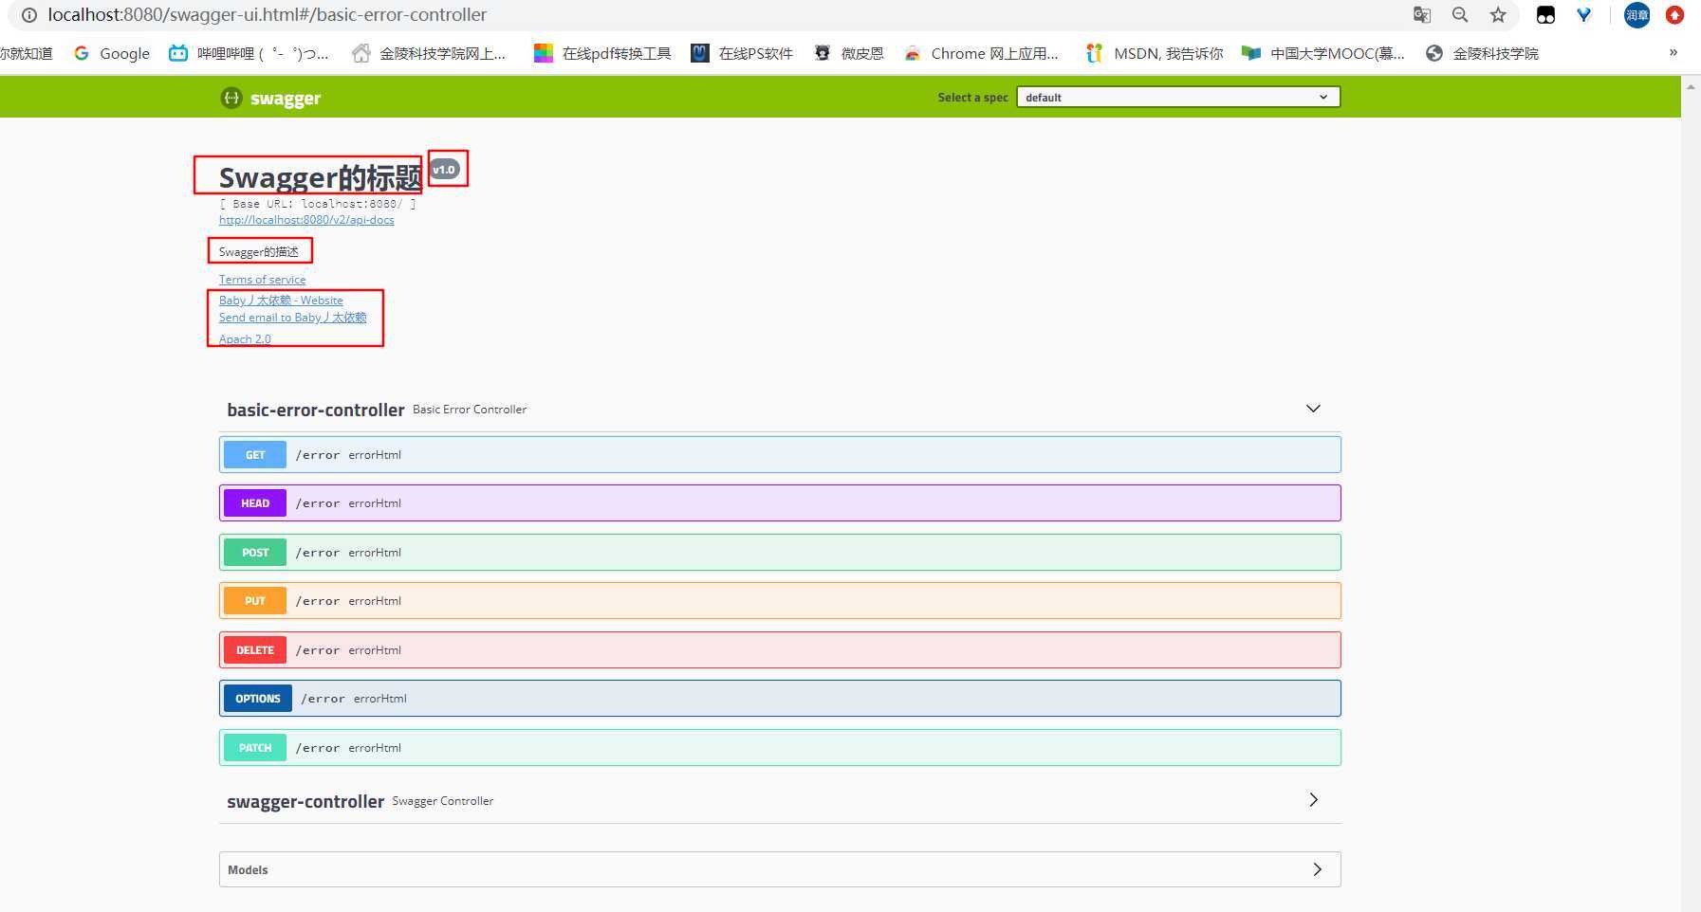The width and height of the screenshot is (1701, 912).
Task: Open the Select a spec dropdown
Action: [1177, 97]
